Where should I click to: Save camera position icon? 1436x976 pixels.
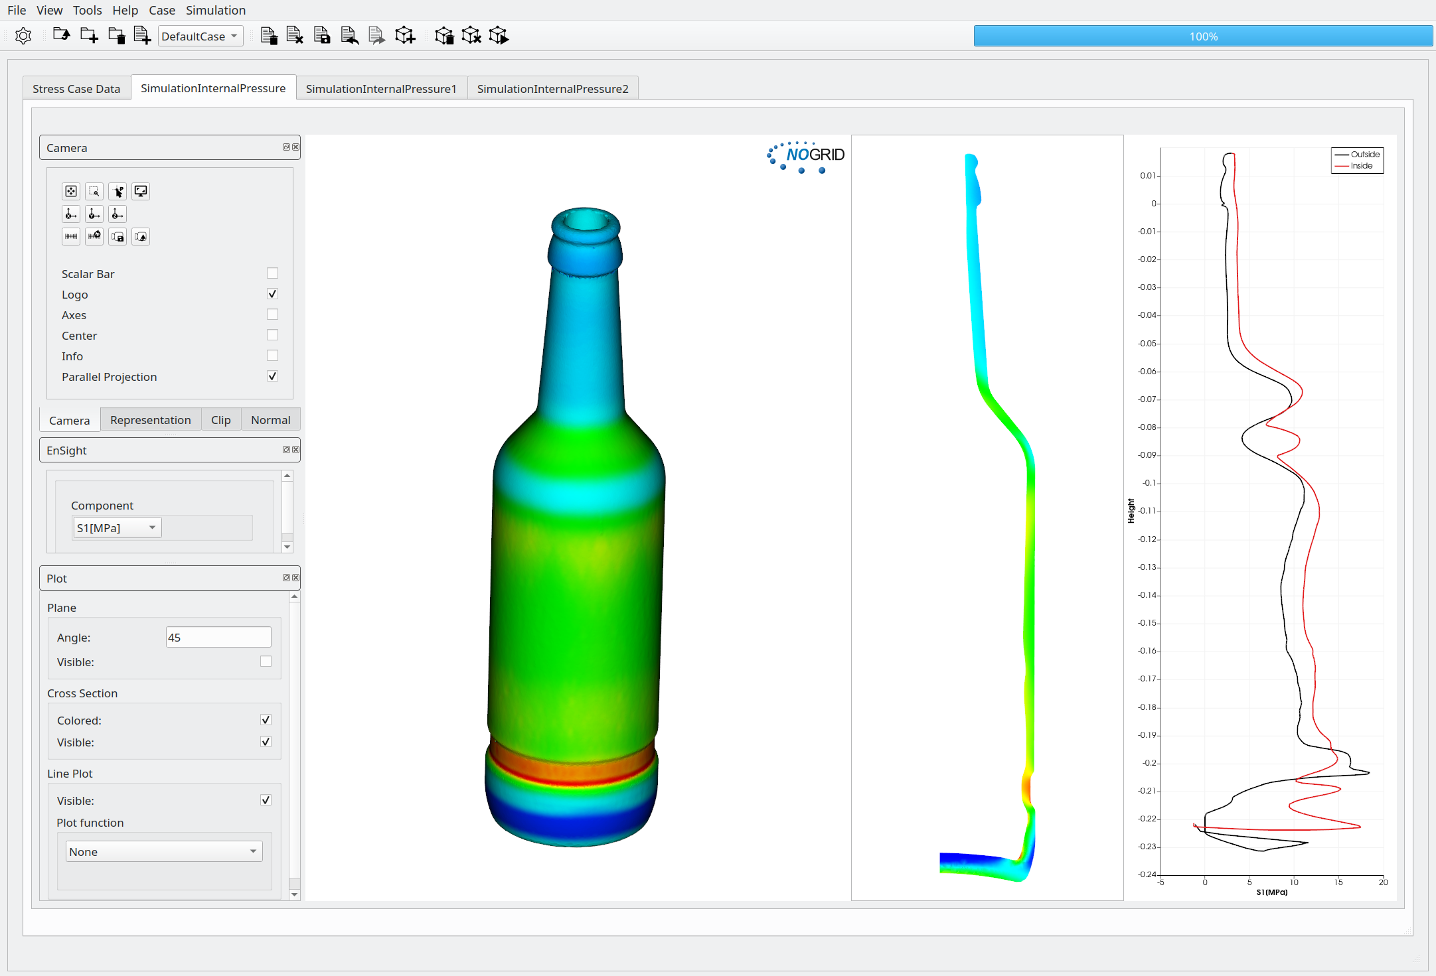118,237
